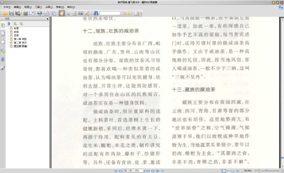Viewport: 284px width, 173px height.
Task: Activate the Snapshot camera tool
Action: coord(81,13)
